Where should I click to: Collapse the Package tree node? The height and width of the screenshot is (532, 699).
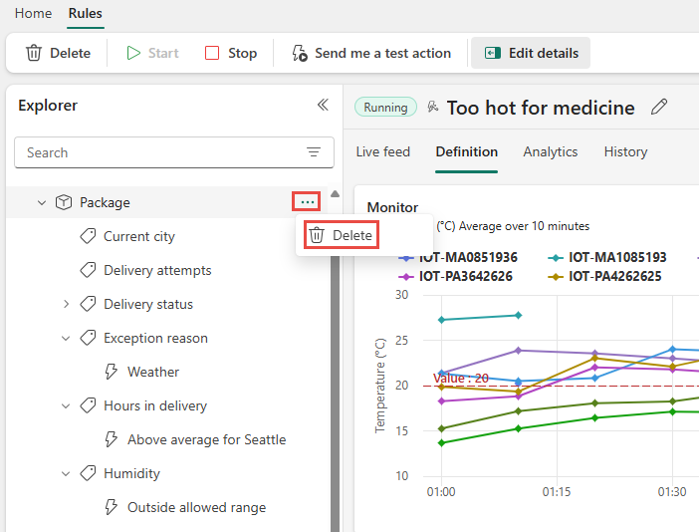(x=42, y=202)
